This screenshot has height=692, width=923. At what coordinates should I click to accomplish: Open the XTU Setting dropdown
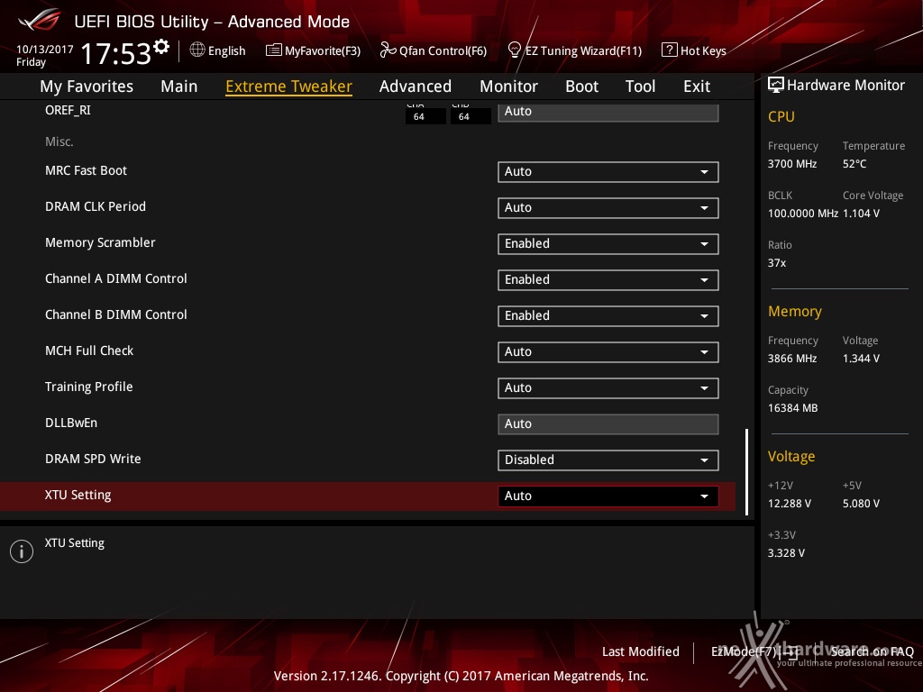tap(608, 496)
